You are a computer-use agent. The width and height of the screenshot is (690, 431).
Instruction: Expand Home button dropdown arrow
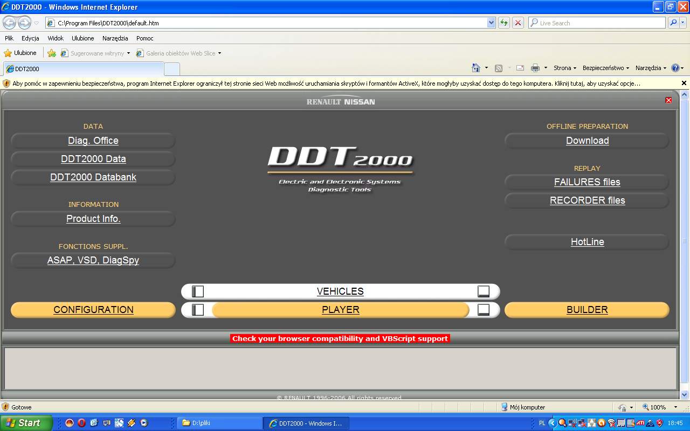click(486, 68)
